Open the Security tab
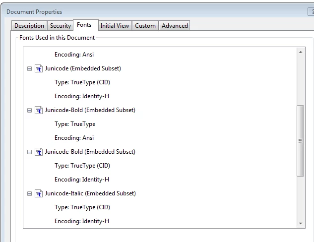This screenshot has height=242, width=314. click(61, 26)
